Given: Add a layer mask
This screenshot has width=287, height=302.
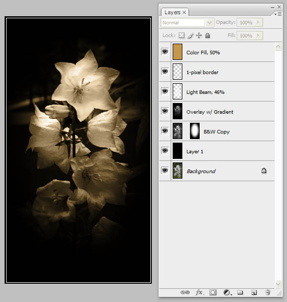Looking at the screenshot, I should pyautogui.click(x=213, y=292).
